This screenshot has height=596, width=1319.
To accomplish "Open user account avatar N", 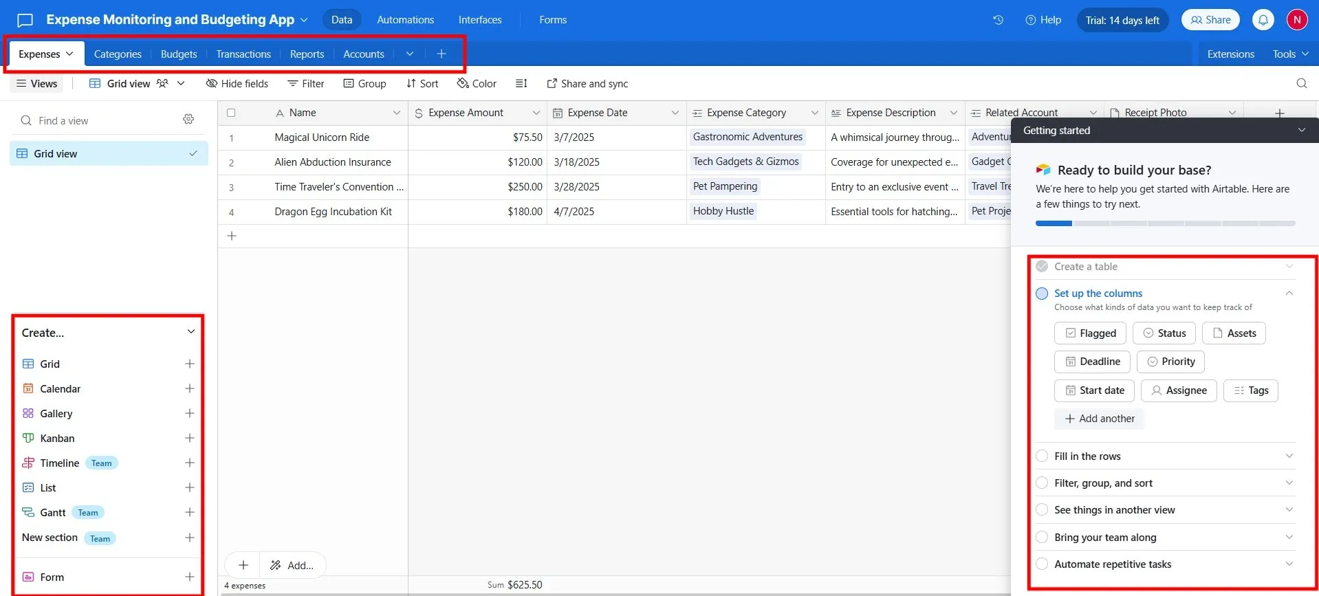I will click(1297, 20).
